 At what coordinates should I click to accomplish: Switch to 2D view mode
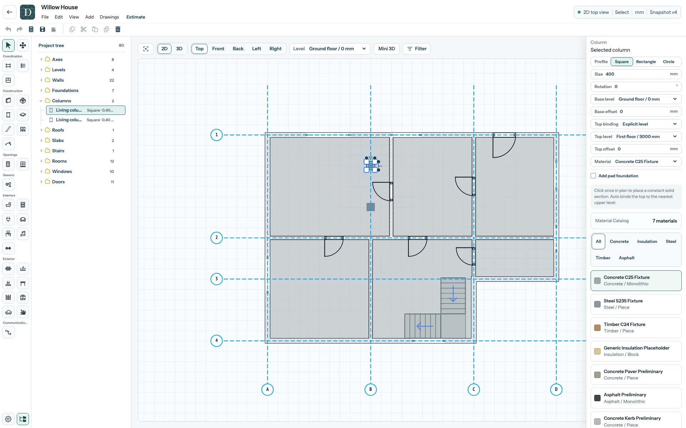click(164, 49)
